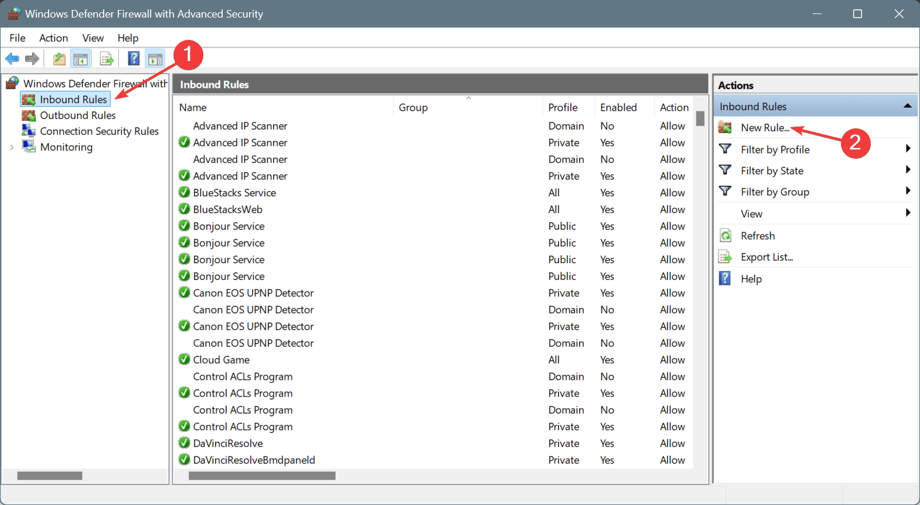The height and width of the screenshot is (505, 920).
Task: Click the blue Help toolbar icon
Action: (134, 59)
